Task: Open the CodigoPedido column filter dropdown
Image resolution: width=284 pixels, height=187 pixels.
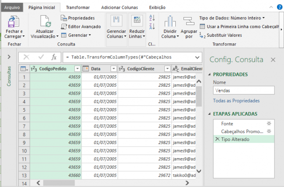Action: pos(77,69)
